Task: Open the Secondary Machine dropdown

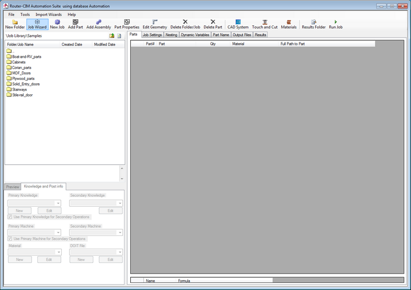Action: [120, 233]
